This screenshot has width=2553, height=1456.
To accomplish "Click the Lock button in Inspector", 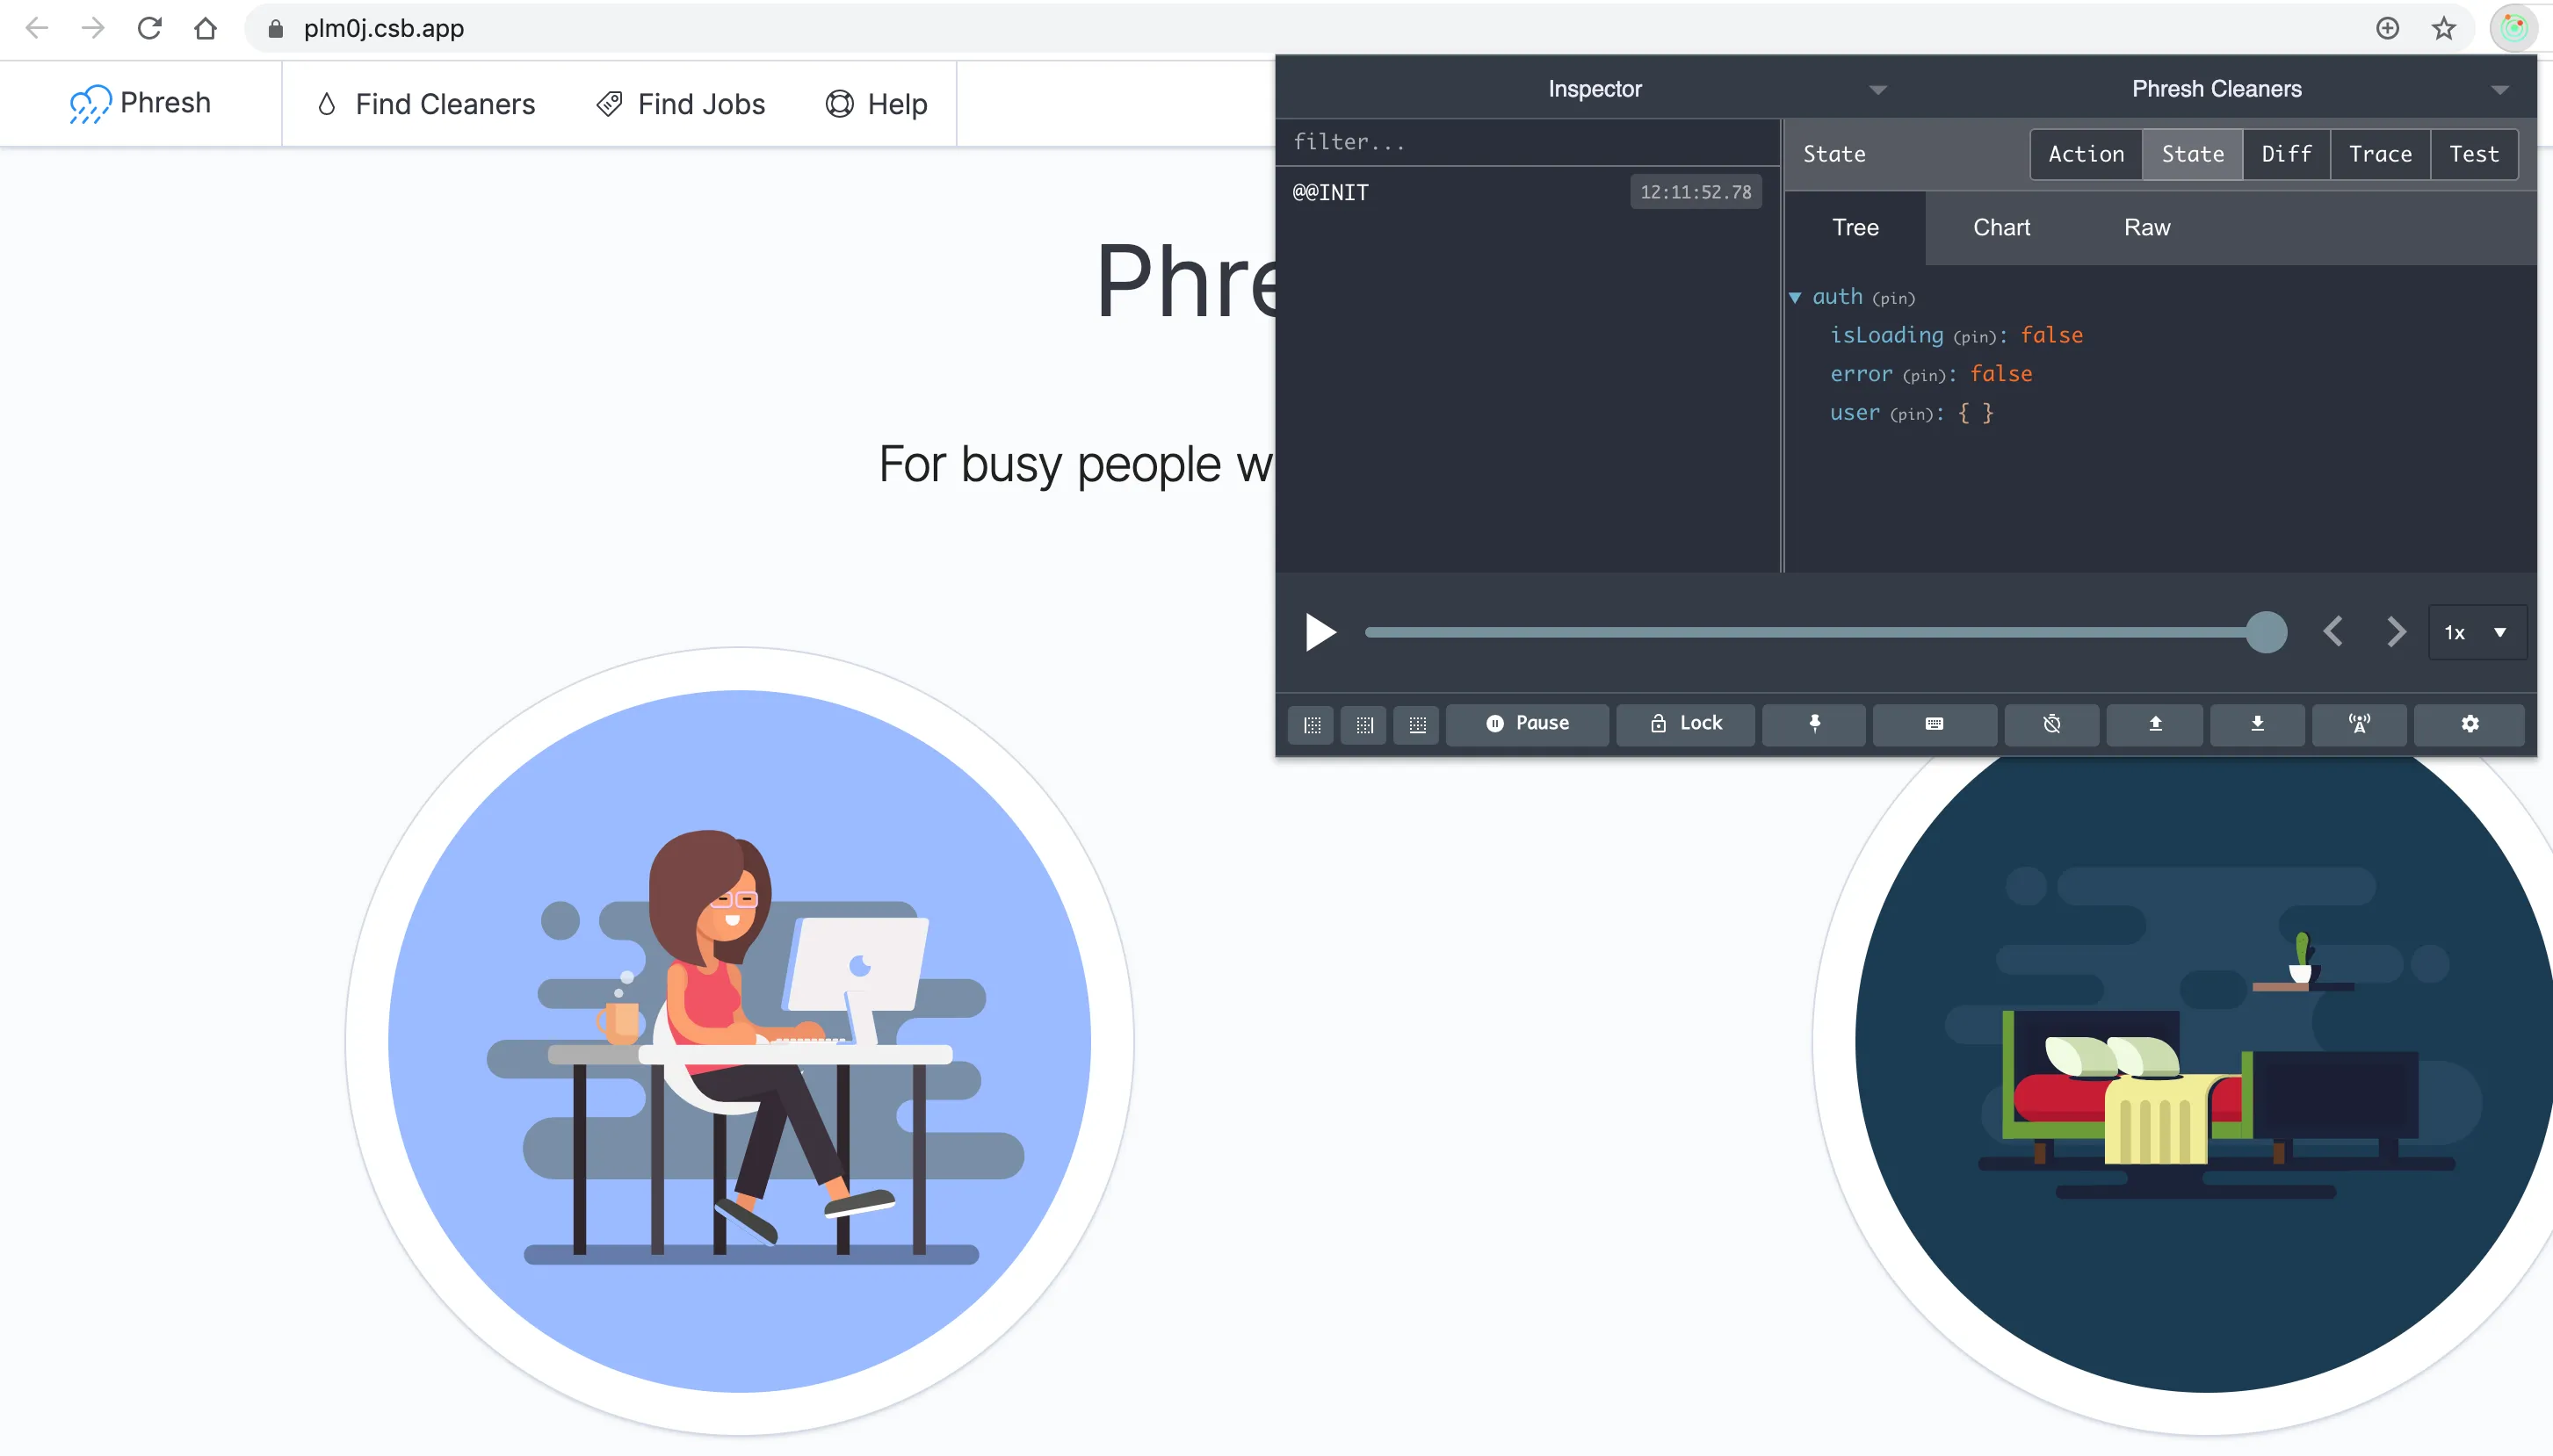I will pyautogui.click(x=1687, y=722).
